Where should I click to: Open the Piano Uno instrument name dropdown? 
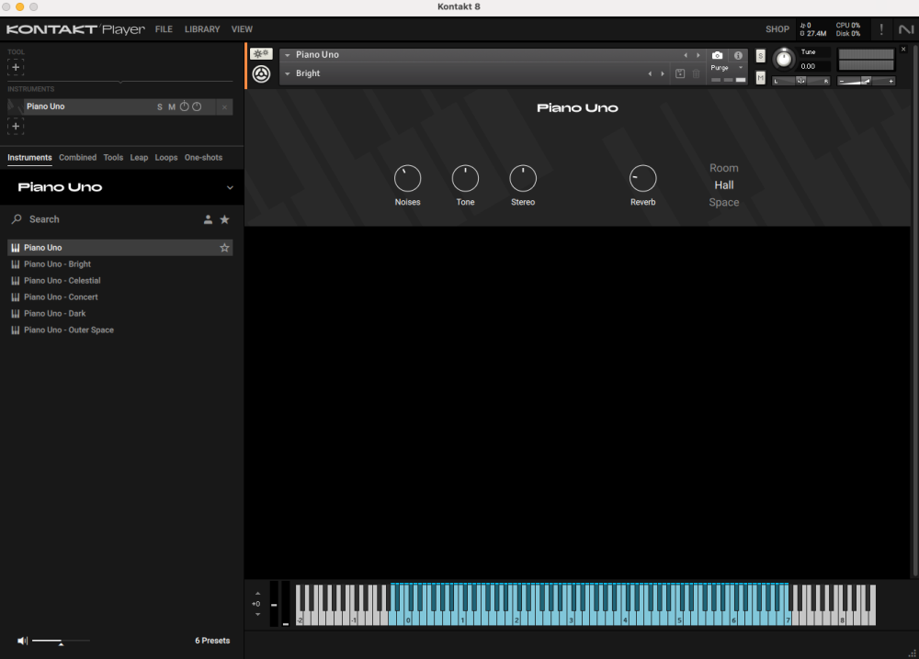(287, 55)
